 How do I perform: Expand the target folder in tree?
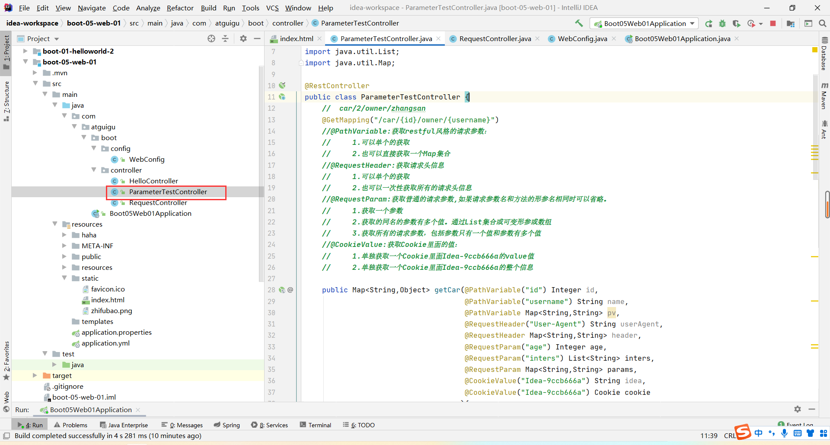[35, 375]
